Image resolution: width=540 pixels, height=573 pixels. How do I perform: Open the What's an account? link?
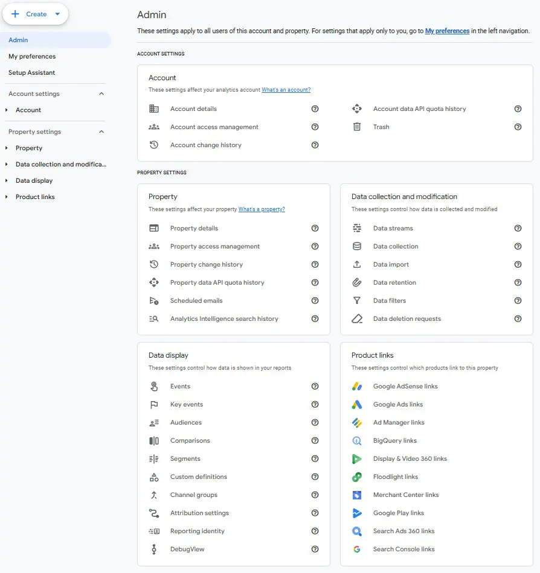[x=286, y=90]
